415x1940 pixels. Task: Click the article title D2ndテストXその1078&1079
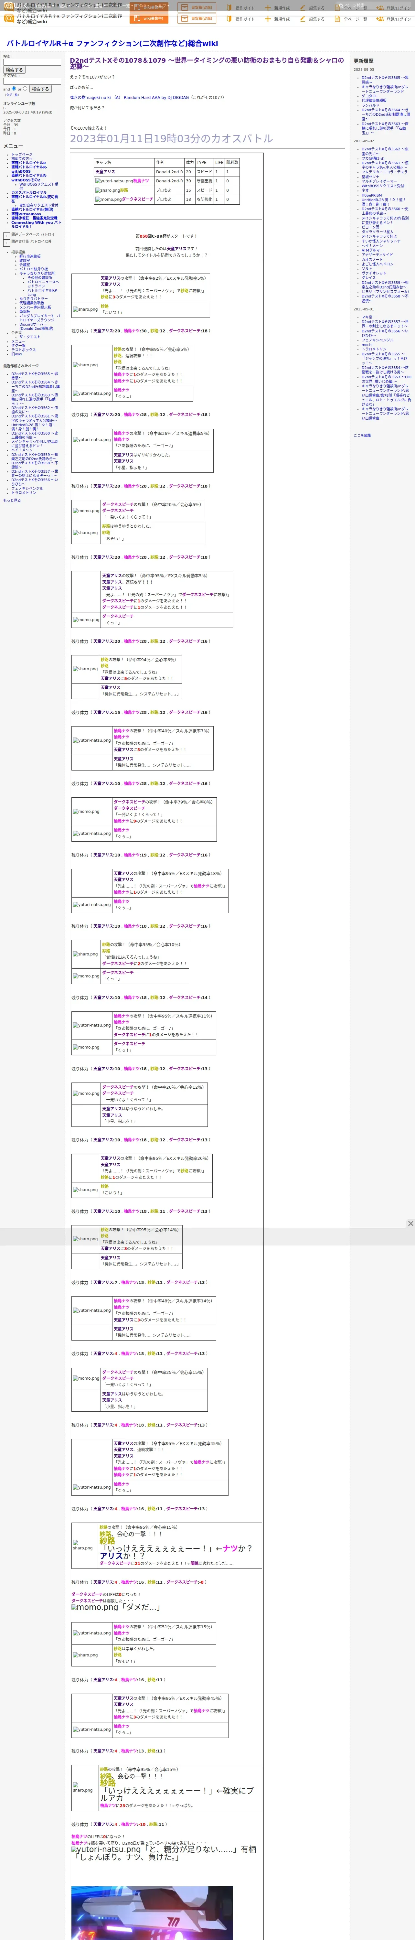click(207, 63)
